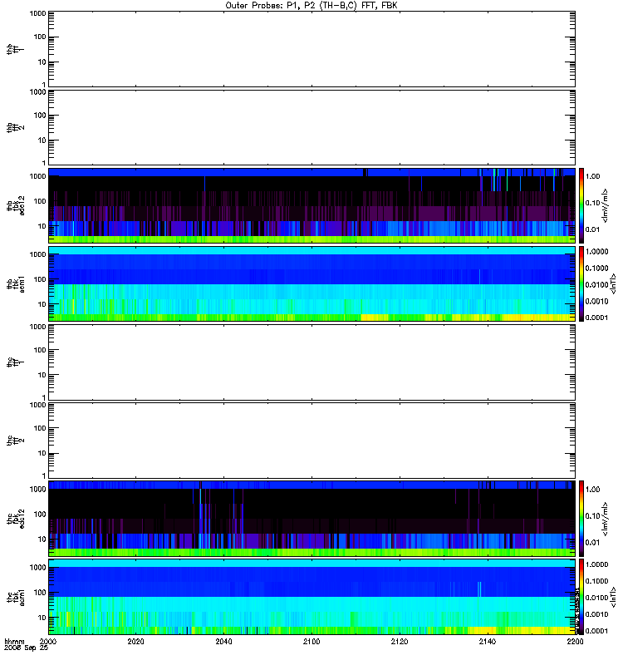This screenshot has height=665, width=623.
Task: Click the '0.1000' value on thc scm1 color bar
Action: (596, 581)
